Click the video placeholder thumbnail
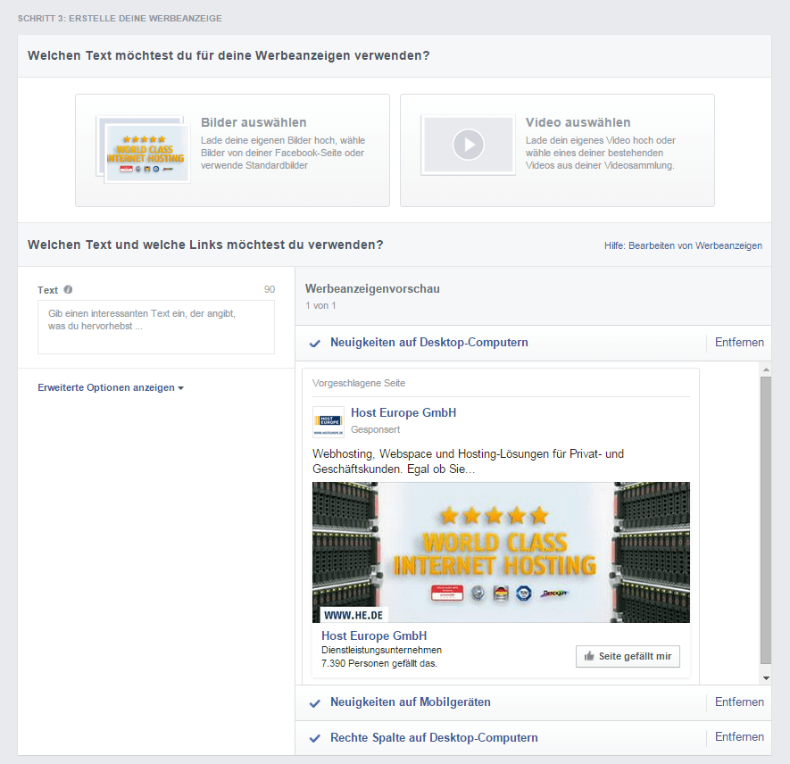The image size is (790, 764). [468, 145]
